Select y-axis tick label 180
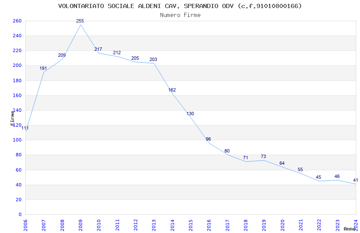This screenshot has width=360, height=233. click(17, 80)
